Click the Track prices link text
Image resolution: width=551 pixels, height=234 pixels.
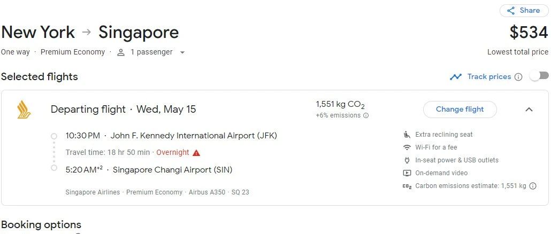(489, 77)
